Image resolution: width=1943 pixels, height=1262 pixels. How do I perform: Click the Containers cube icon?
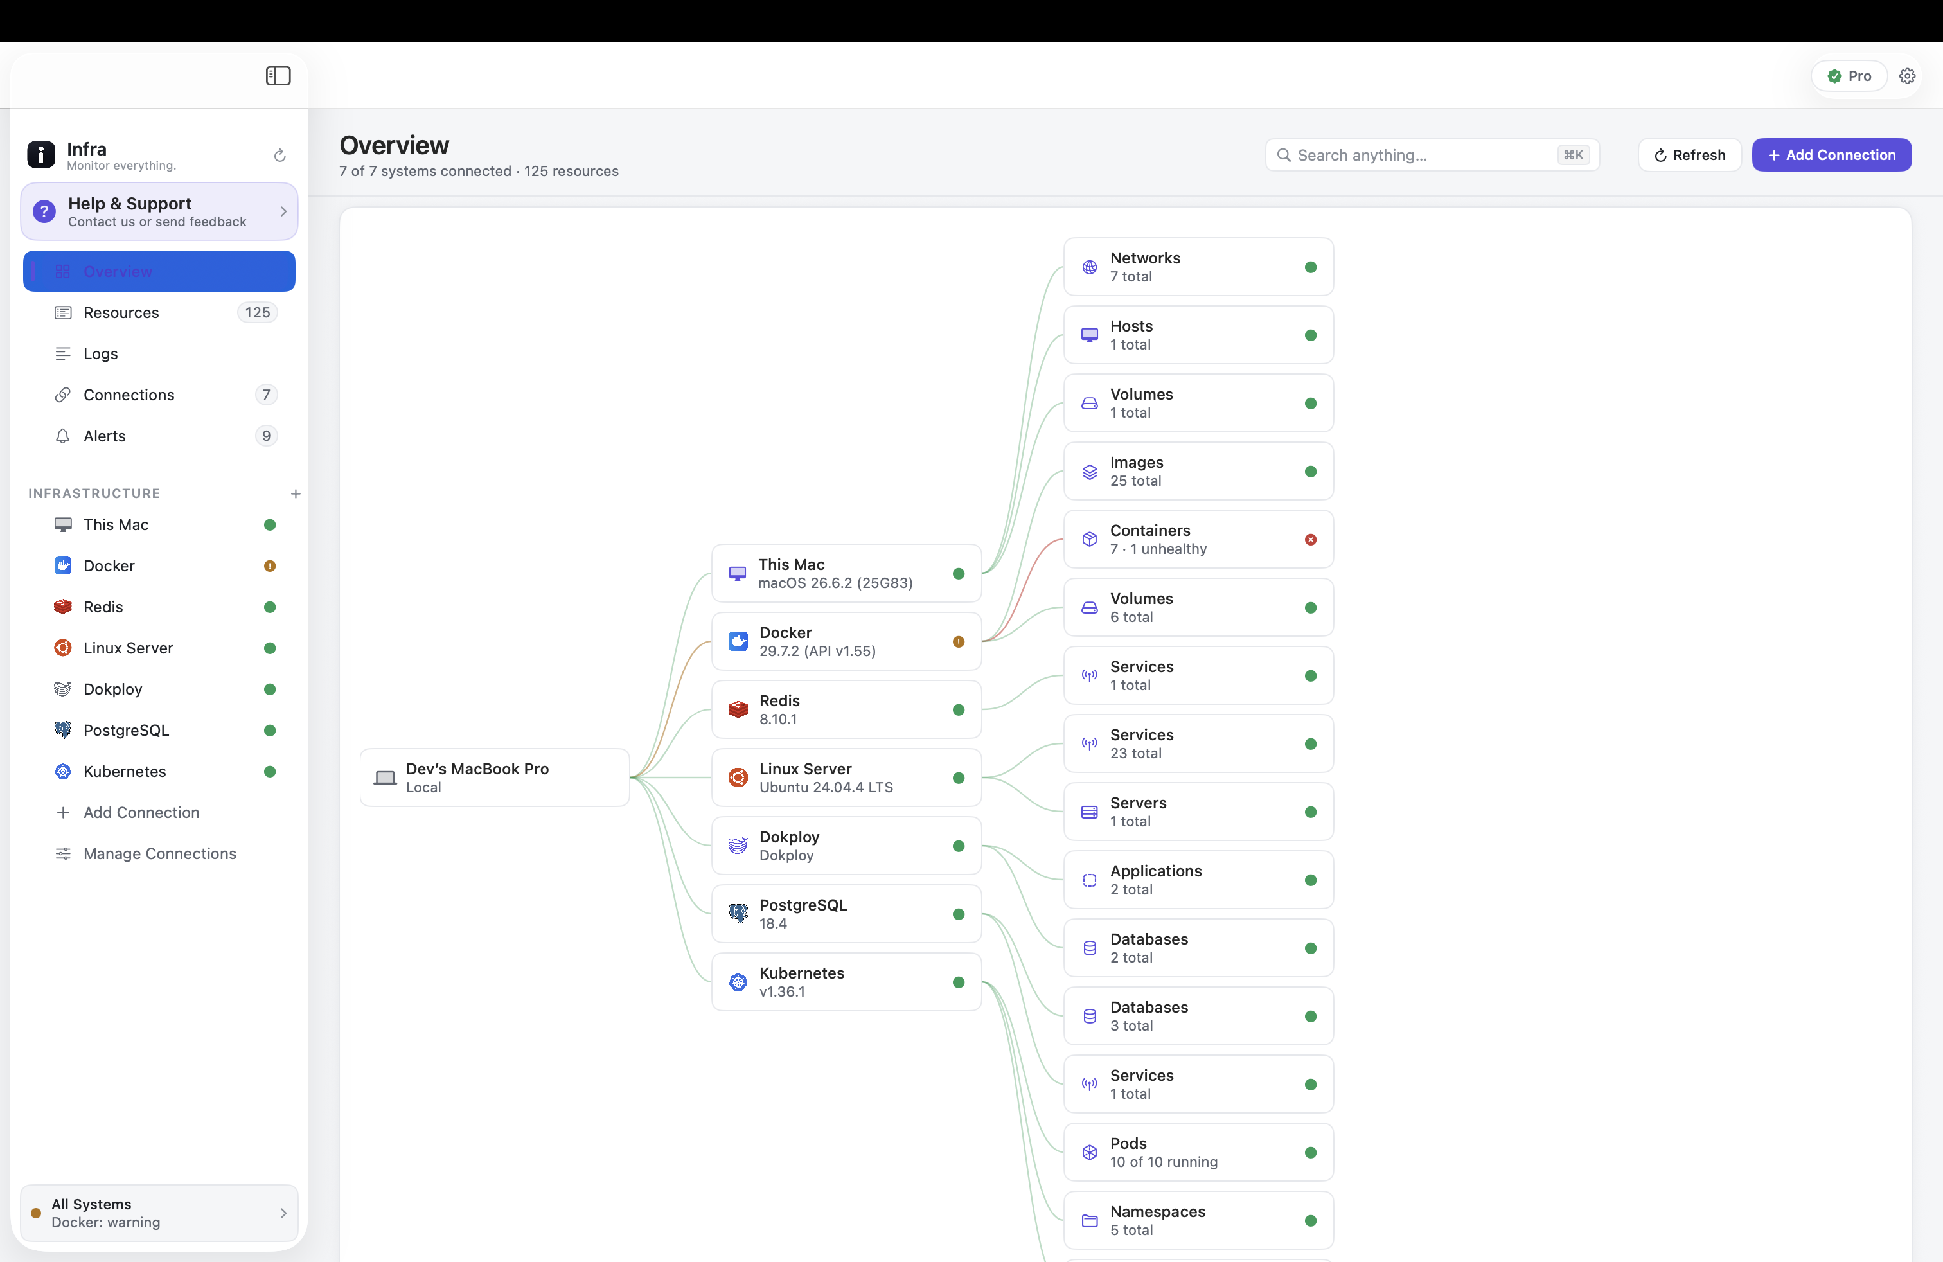(1089, 540)
